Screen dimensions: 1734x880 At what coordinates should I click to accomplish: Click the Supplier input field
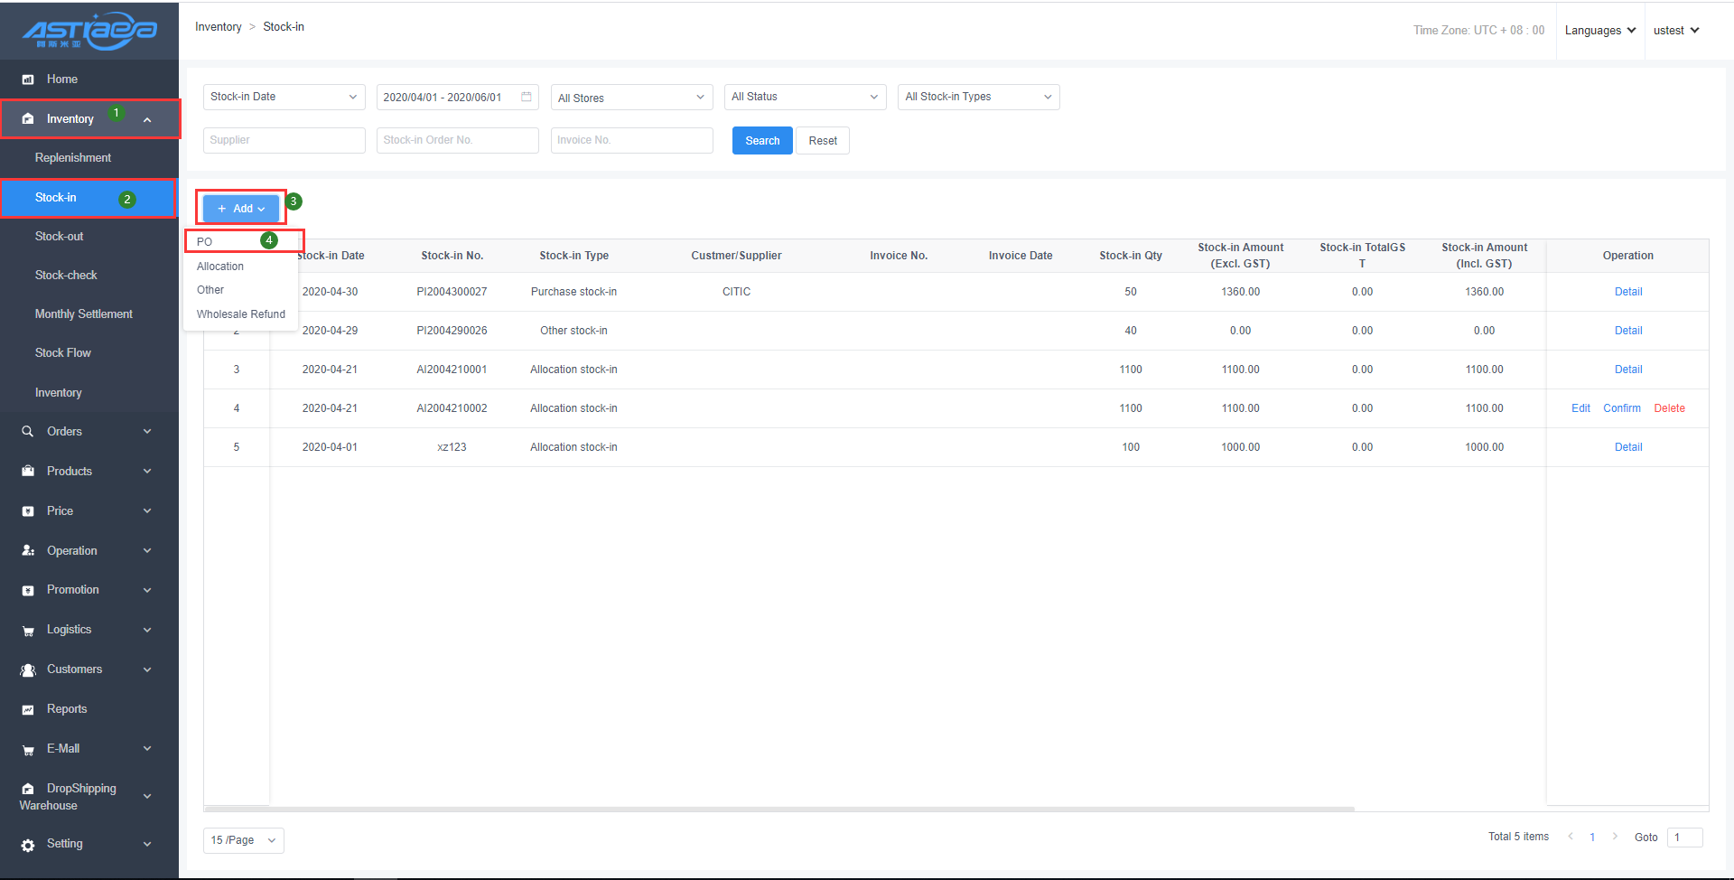point(284,140)
